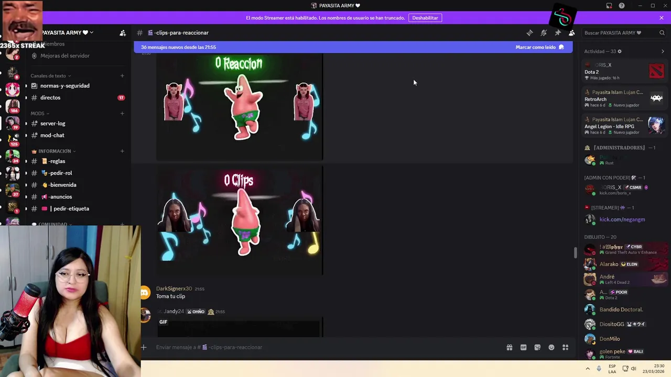
Task: Click DarkSignerx30 username in chat
Action: pos(174,289)
